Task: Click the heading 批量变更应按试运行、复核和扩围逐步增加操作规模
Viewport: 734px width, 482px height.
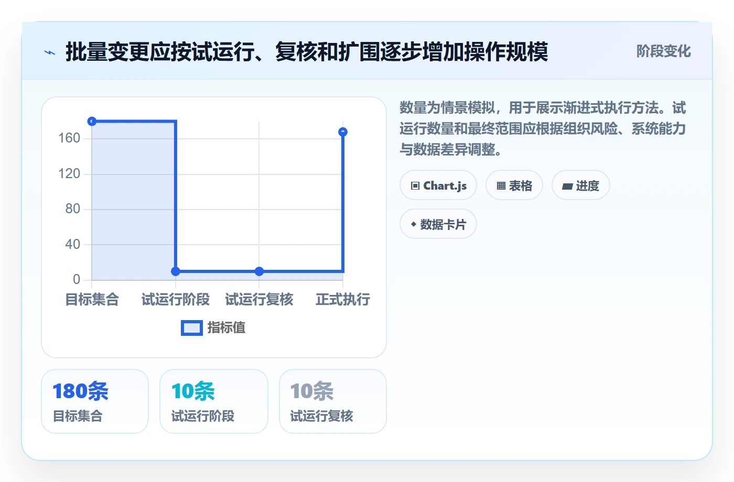Action: pyautogui.click(x=307, y=52)
